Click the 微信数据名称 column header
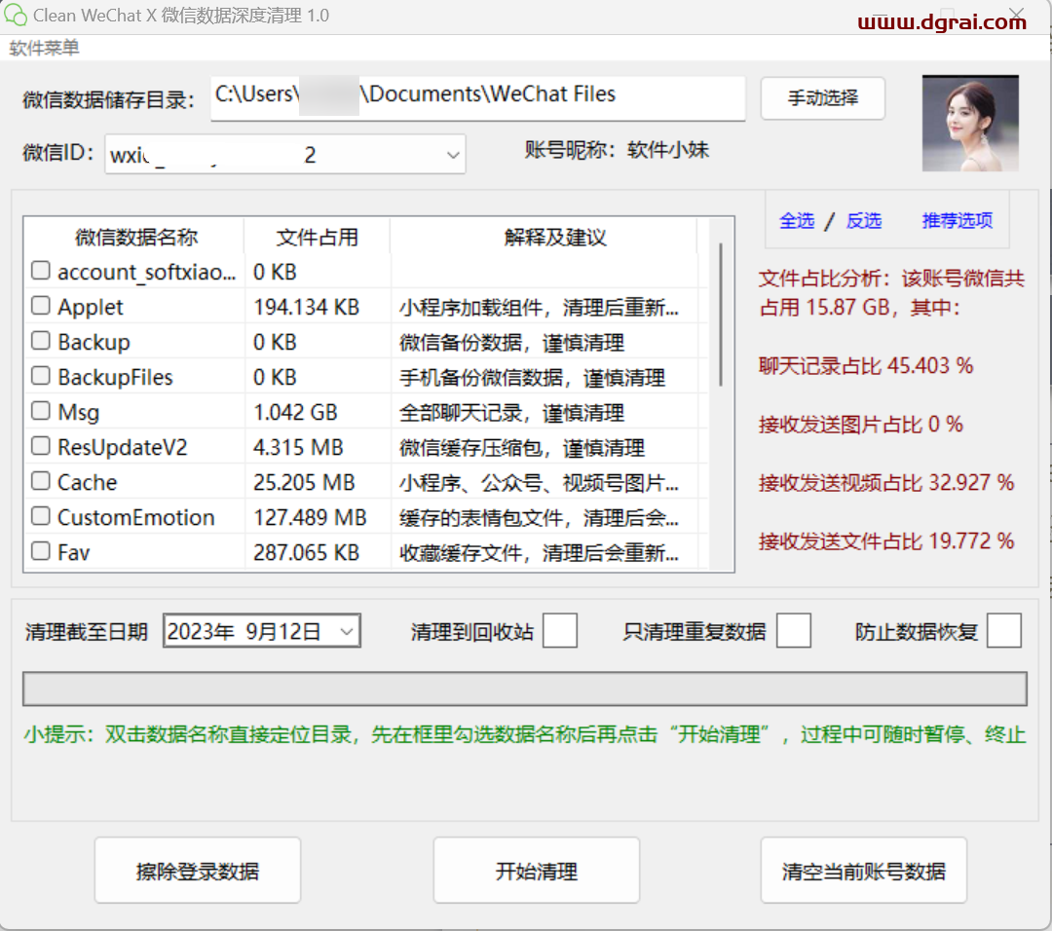The image size is (1052, 931). (x=134, y=237)
